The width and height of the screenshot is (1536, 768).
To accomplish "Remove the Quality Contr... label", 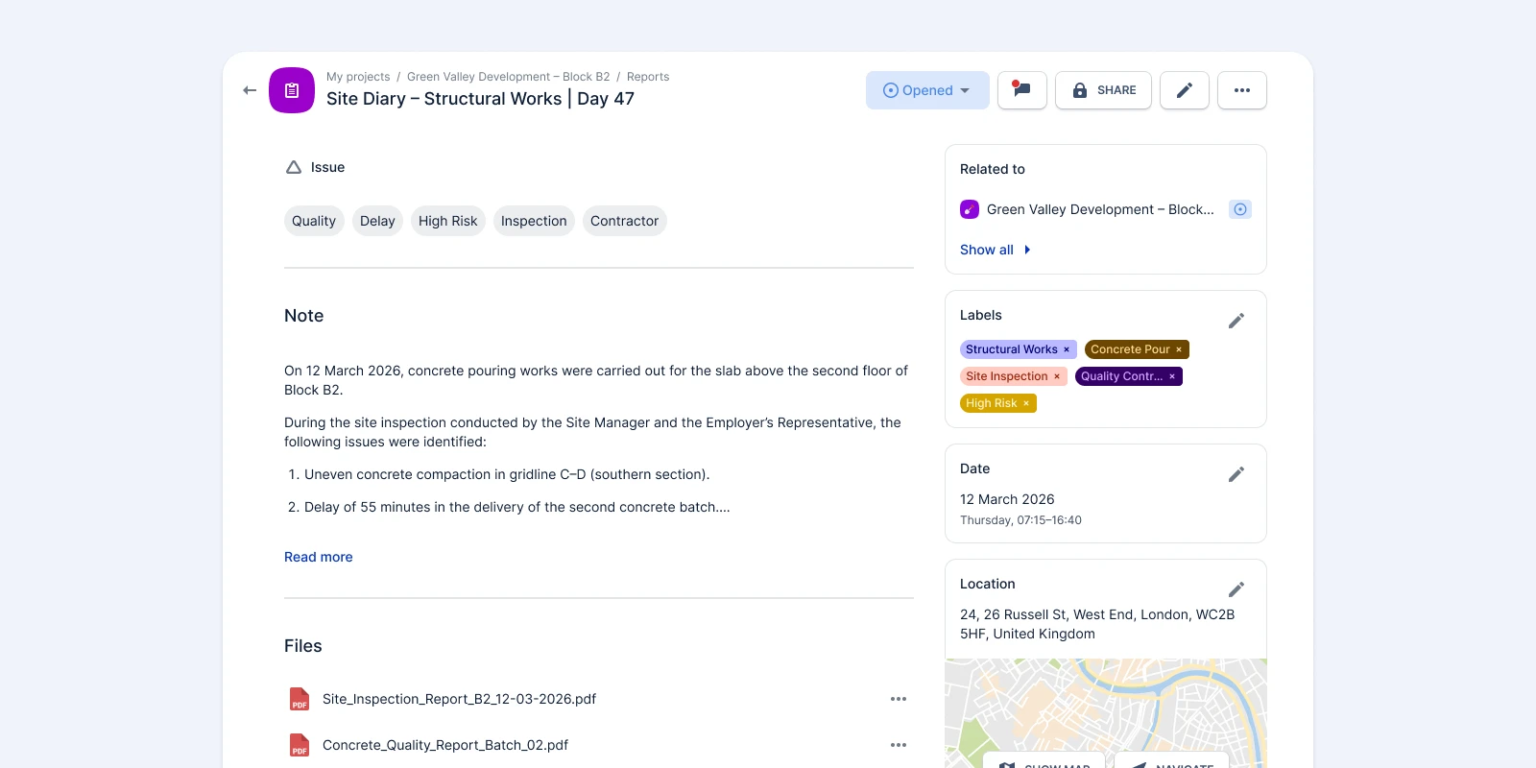I will tap(1172, 376).
